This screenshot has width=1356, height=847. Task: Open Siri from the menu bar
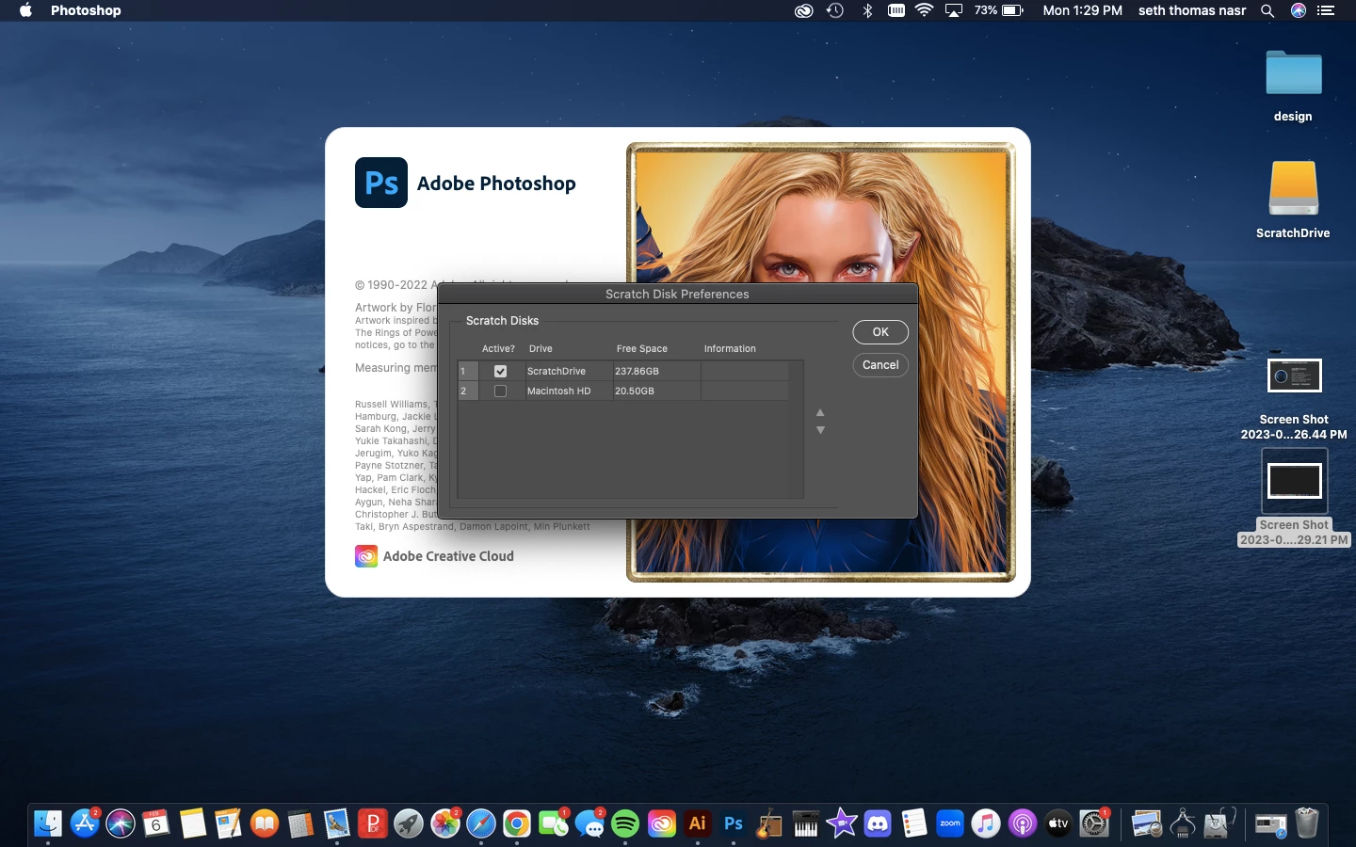pyautogui.click(x=1299, y=10)
